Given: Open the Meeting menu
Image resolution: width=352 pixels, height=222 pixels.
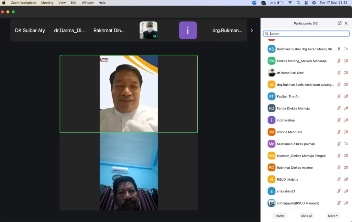Looking at the screenshot, I should (47, 3).
